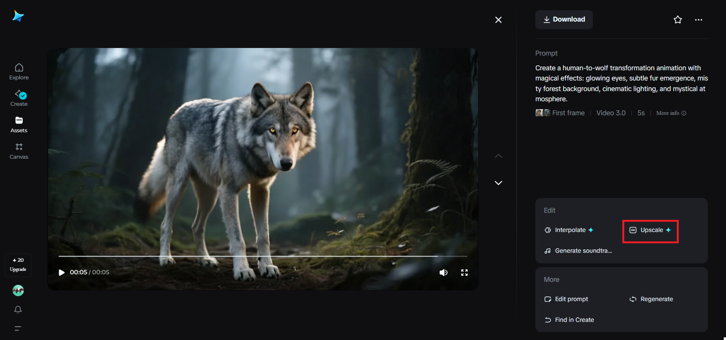Favorite the video with the star icon
Image resolution: width=726 pixels, height=340 pixels.
(678, 20)
